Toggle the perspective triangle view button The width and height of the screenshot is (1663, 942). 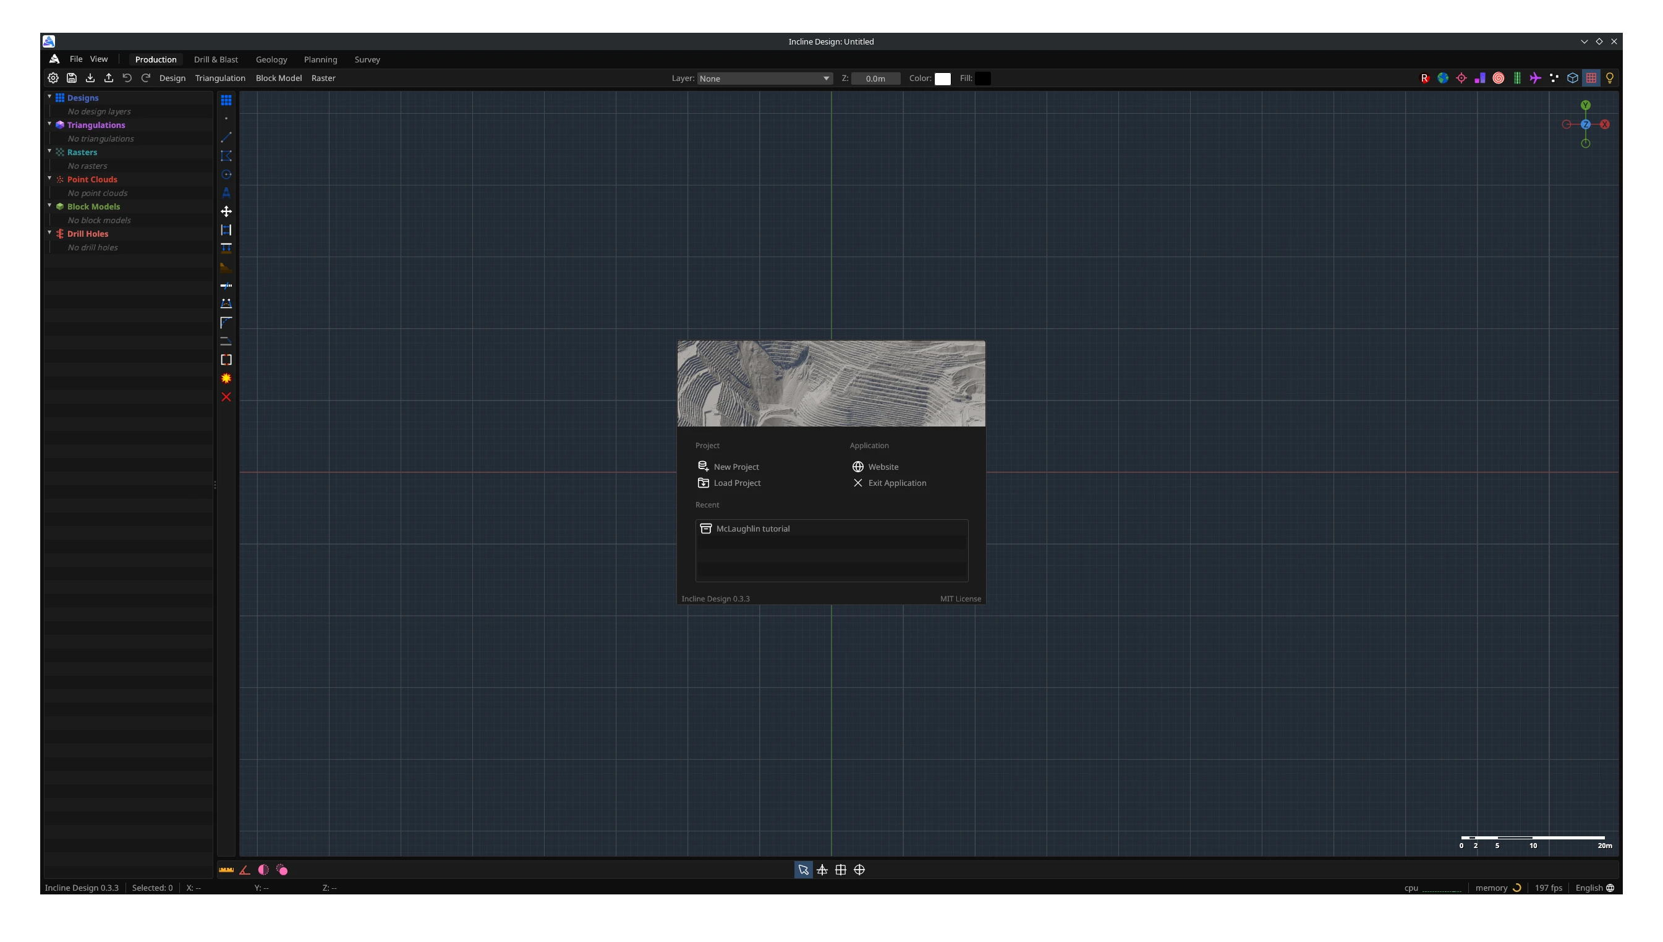click(x=822, y=870)
